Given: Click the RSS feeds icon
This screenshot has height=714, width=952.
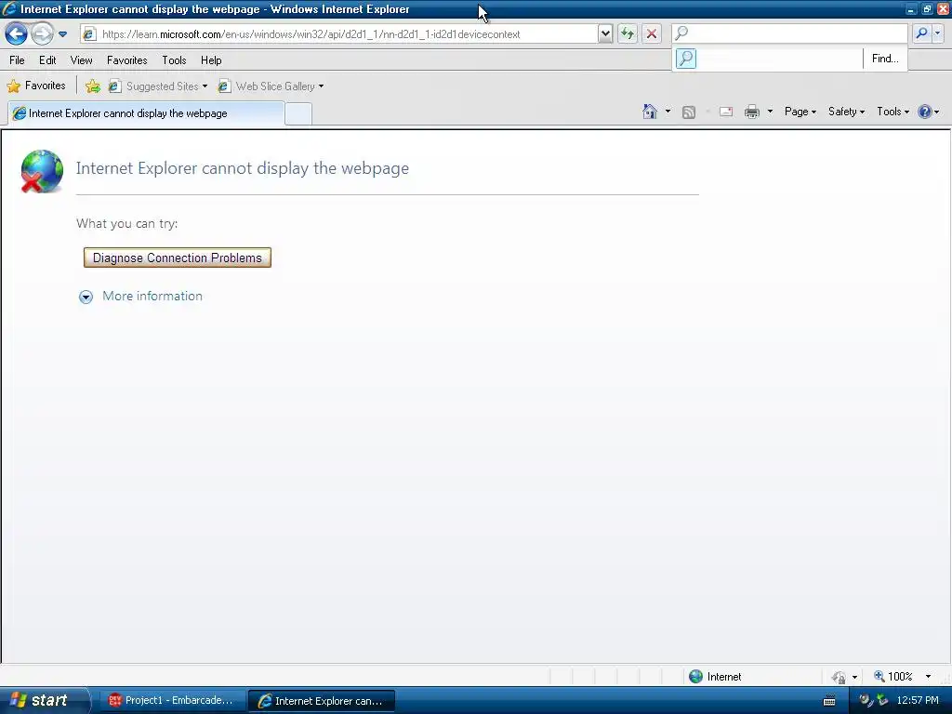Looking at the screenshot, I should 689,112.
